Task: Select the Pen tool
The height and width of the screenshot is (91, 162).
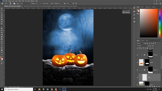Action: (2, 41)
